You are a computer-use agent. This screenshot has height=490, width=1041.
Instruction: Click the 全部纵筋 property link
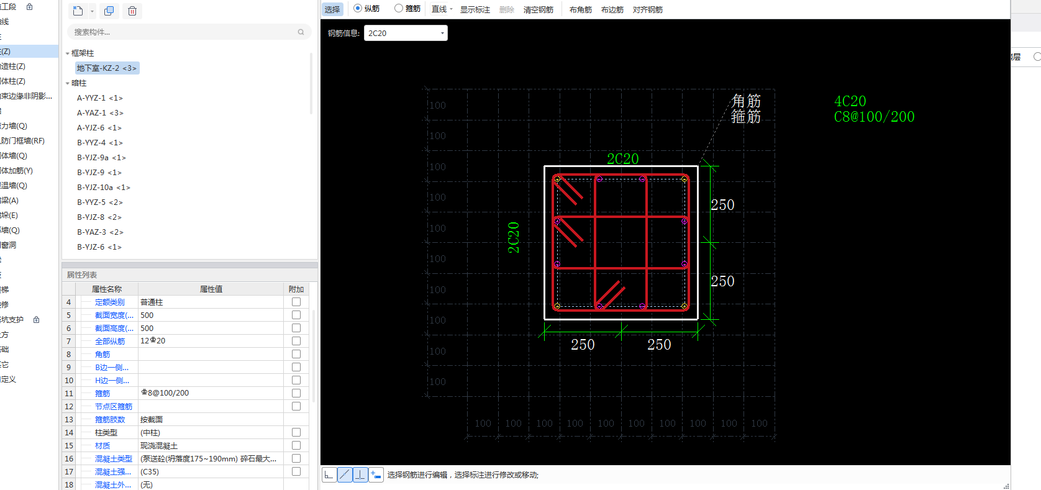[x=110, y=342]
